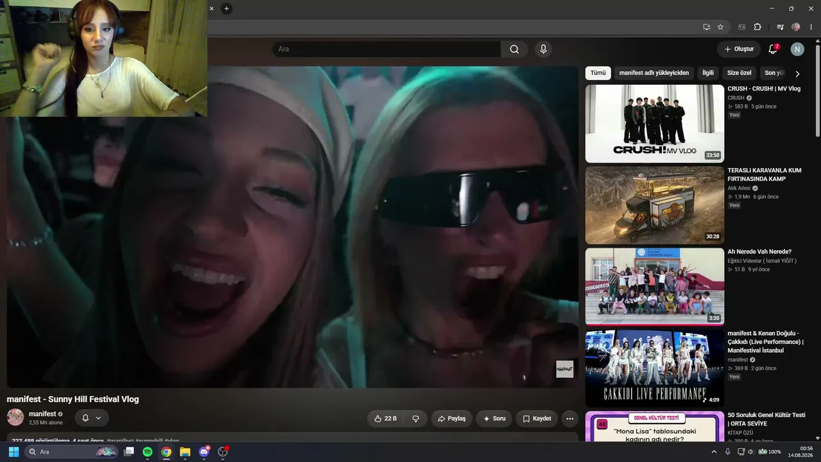Open more actions three-dot menu under video
The width and height of the screenshot is (821, 462).
570,418
